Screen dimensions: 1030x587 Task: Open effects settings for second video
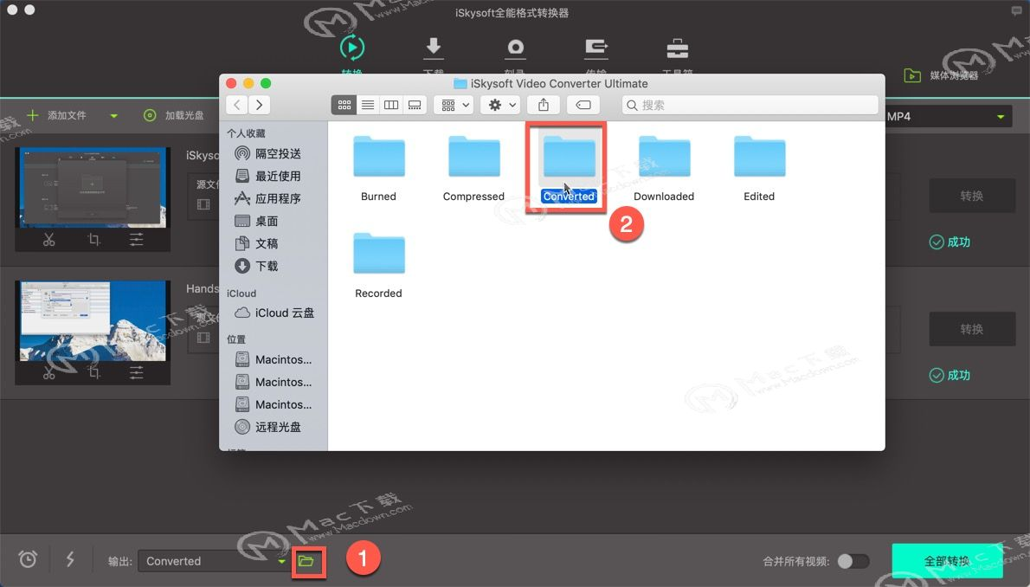coord(136,373)
